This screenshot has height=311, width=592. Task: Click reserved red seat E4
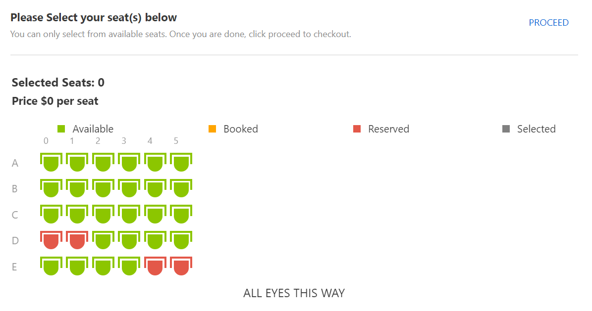click(155, 266)
